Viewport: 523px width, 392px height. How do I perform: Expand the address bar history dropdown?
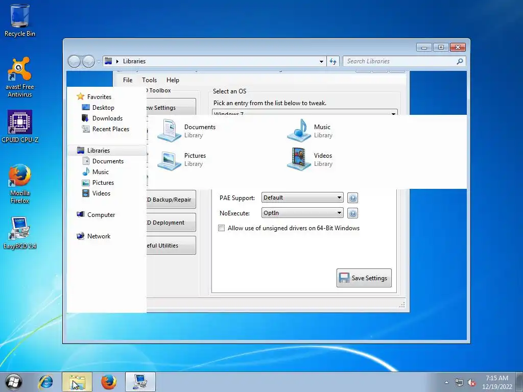(321, 61)
